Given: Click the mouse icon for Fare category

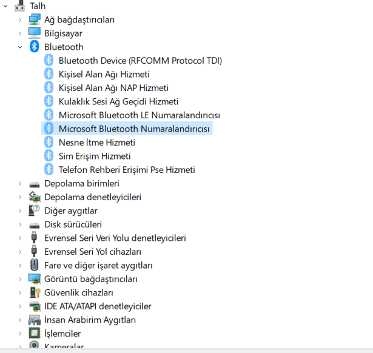Looking at the screenshot, I should pyautogui.click(x=34, y=264).
